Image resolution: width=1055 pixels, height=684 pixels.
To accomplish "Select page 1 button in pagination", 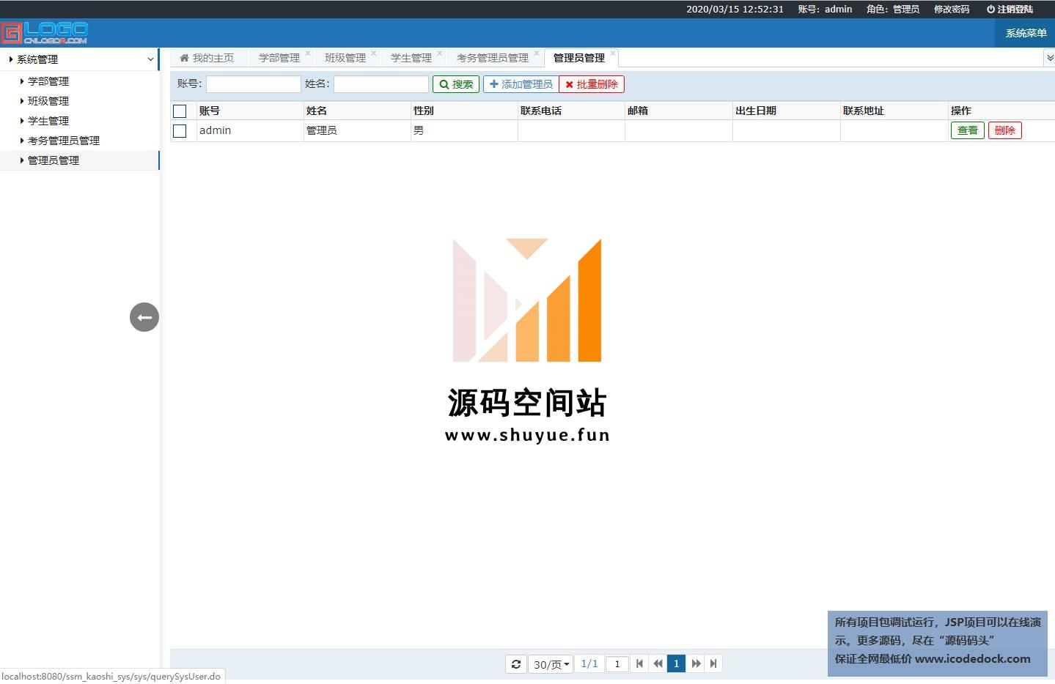I will (676, 663).
